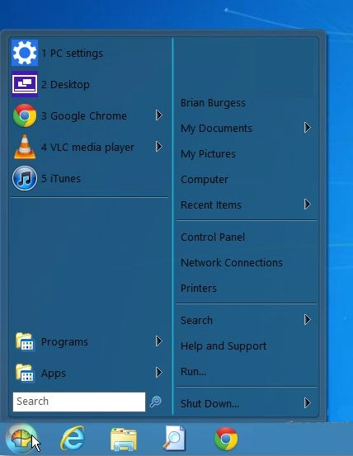Expand the Recent Items submenu arrow

pos(308,204)
